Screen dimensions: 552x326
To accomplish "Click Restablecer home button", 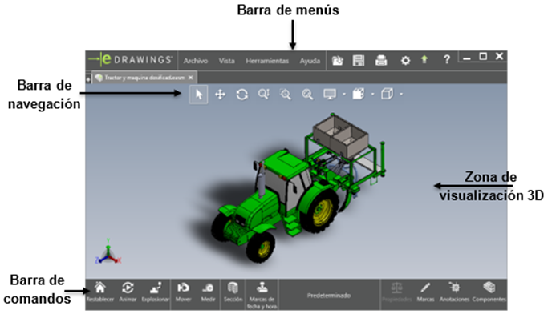I will (x=100, y=292).
